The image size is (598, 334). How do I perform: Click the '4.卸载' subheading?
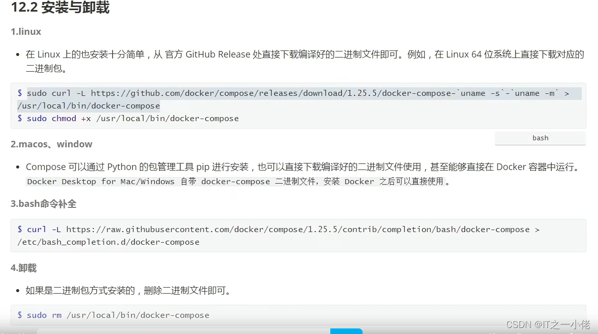pyautogui.click(x=24, y=268)
